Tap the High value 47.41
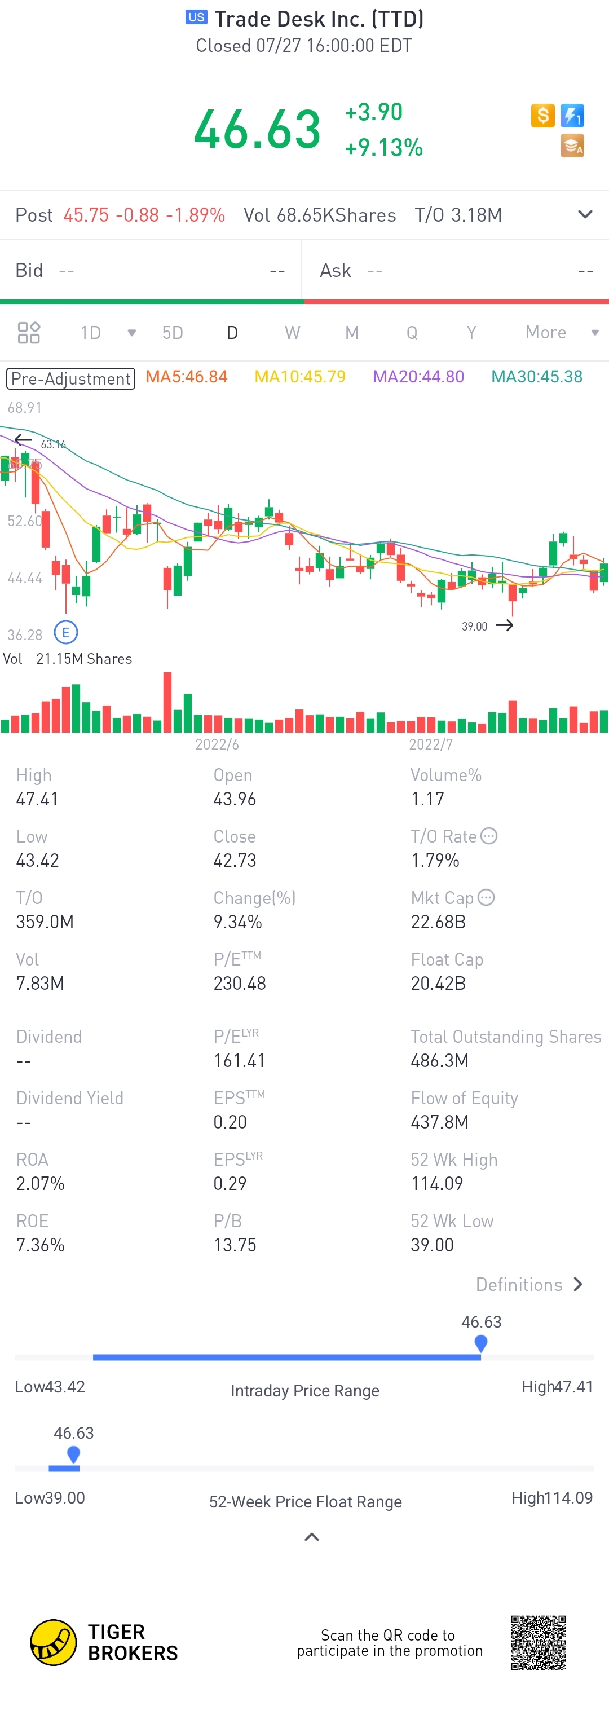 (x=37, y=799)
